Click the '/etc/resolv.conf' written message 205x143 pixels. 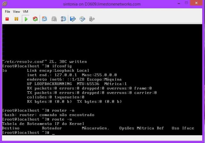(45, 62)
